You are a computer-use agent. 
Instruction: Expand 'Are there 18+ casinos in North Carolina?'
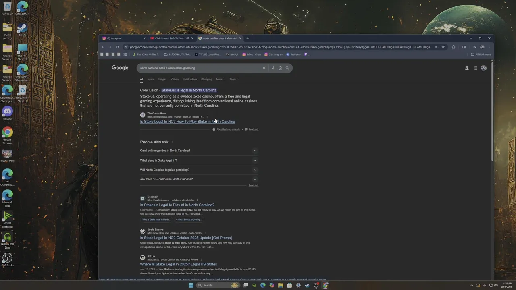tap(199, 180)
